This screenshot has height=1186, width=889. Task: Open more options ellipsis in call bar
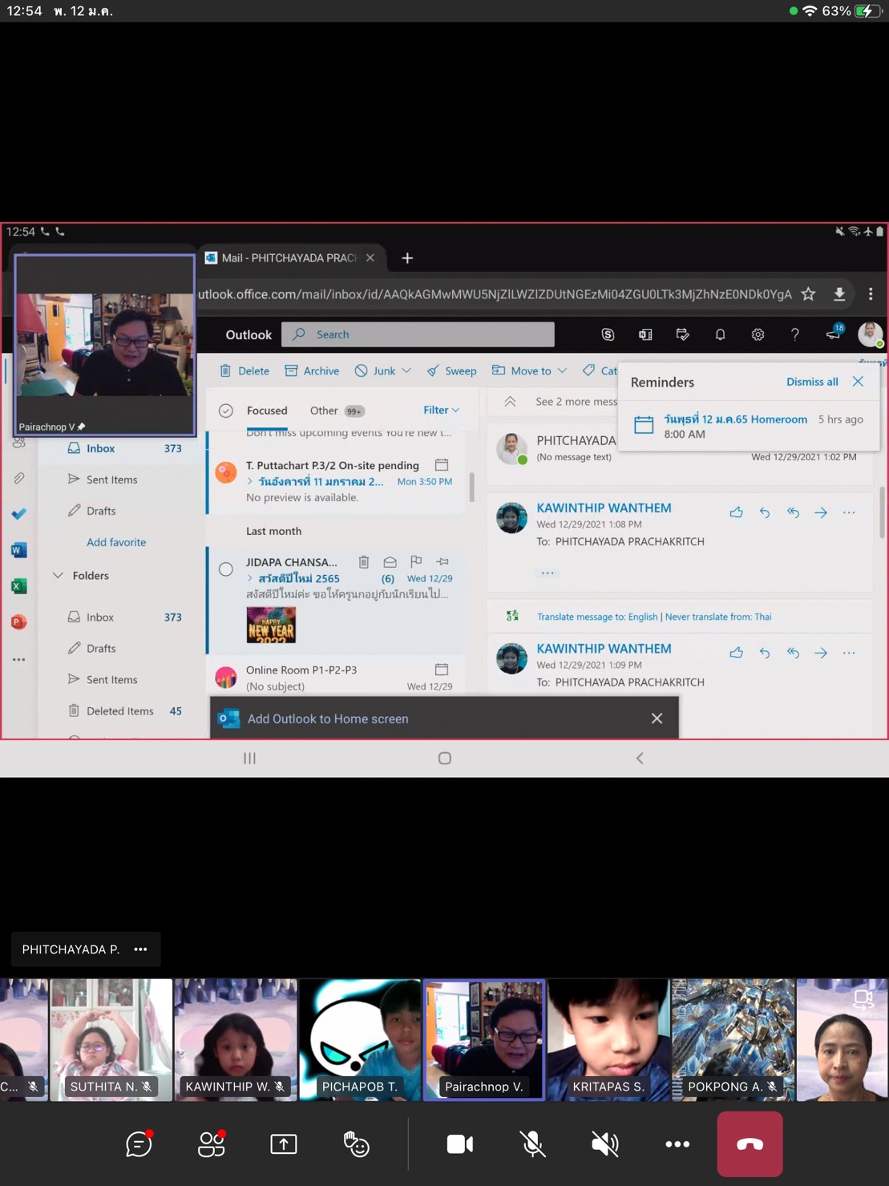(x=677, y=1144)
